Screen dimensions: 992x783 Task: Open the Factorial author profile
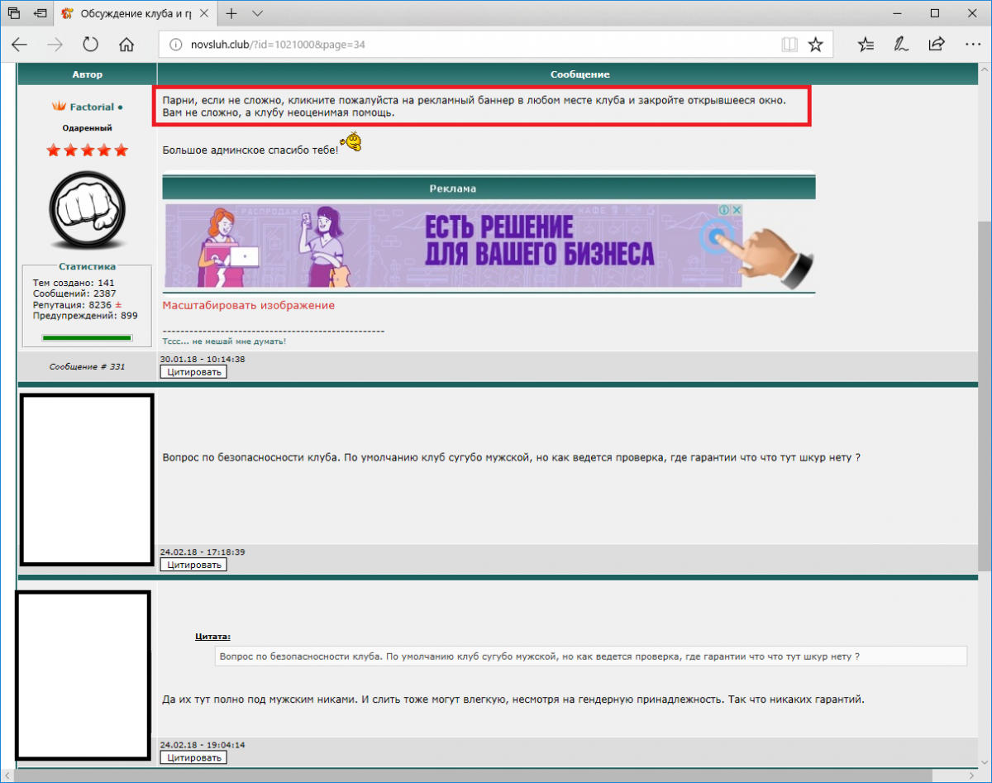(x=91, y=107)
